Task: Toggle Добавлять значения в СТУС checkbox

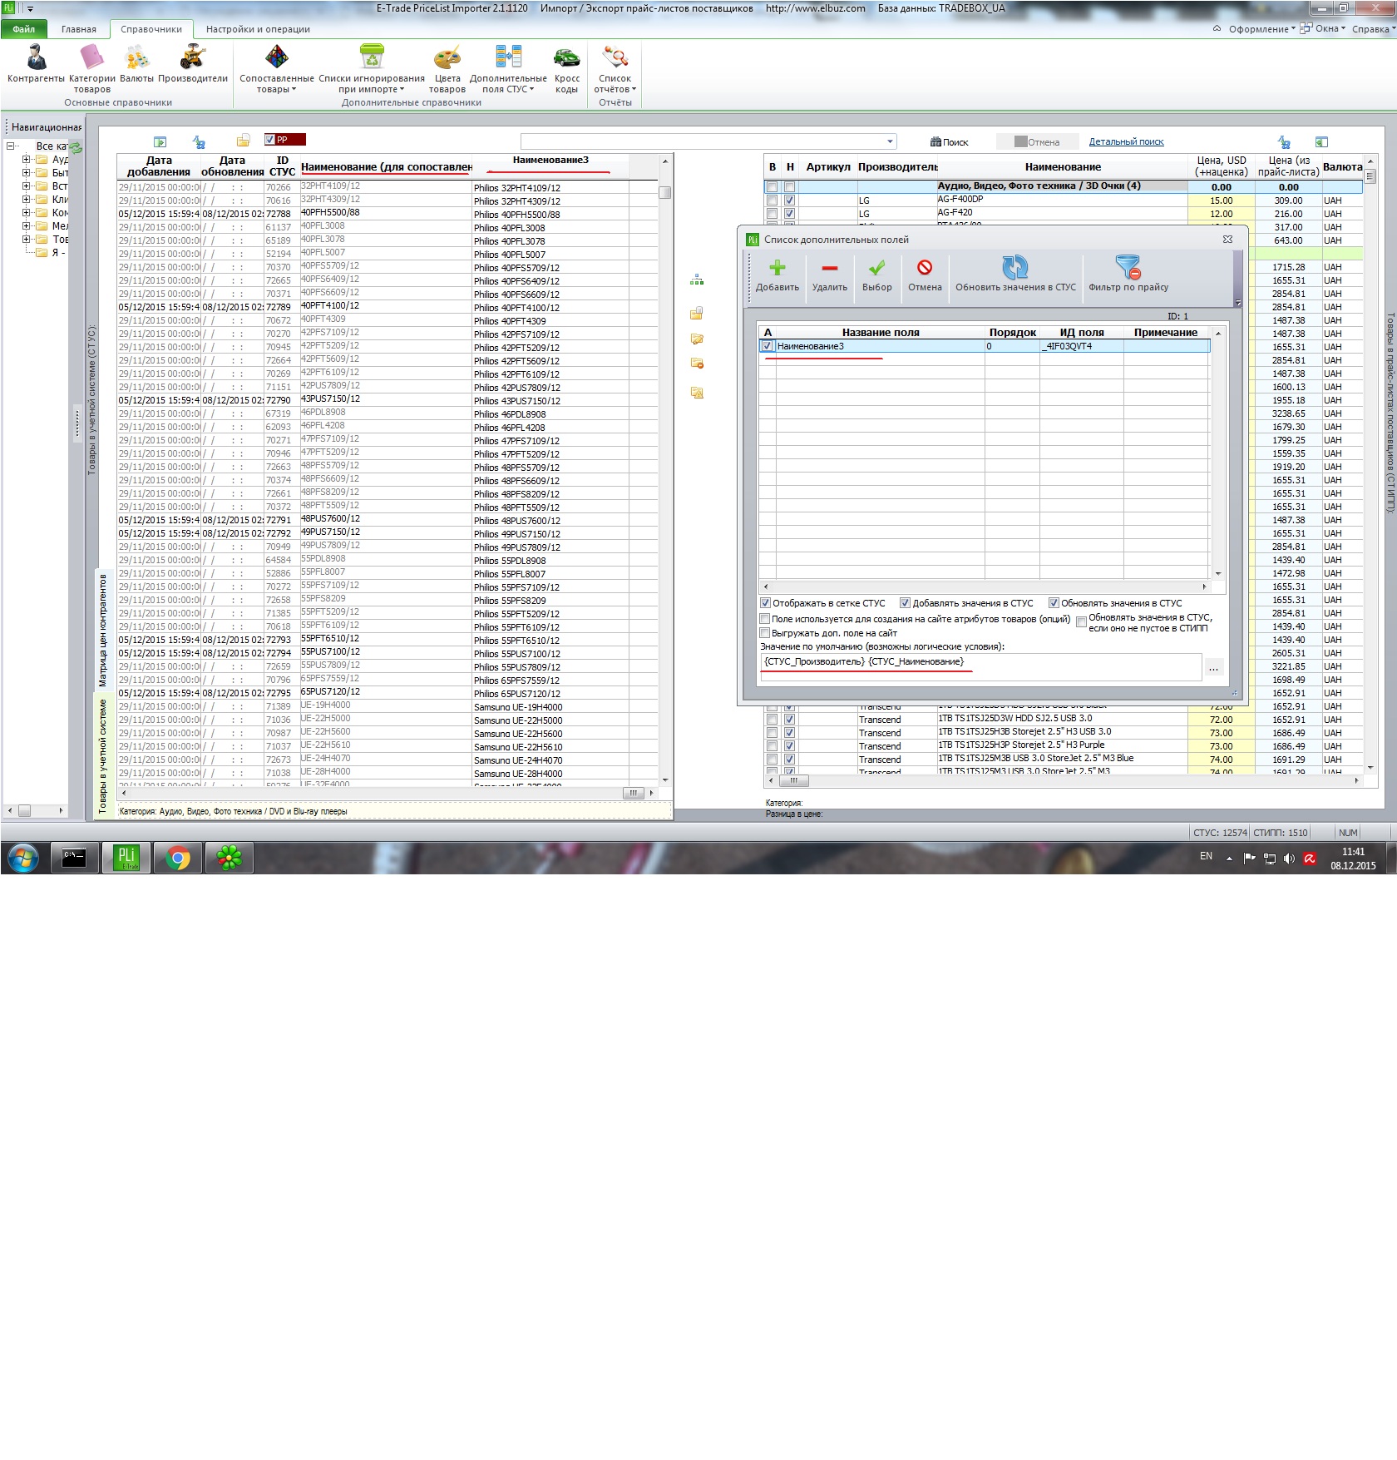Action: [x=905, y=603]
